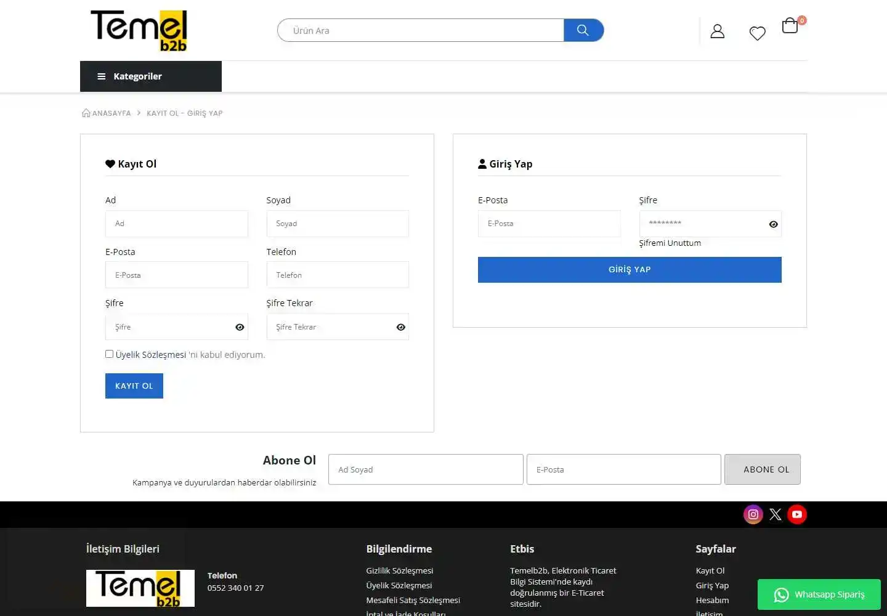Open the Instagram social icon
Image resolution: width=887 pixels, height=616 pixels.
point(753,514)
